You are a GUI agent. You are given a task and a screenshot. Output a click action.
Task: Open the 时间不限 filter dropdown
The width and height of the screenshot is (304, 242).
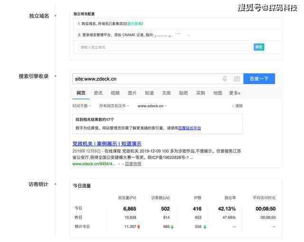(x=82, y=106)
